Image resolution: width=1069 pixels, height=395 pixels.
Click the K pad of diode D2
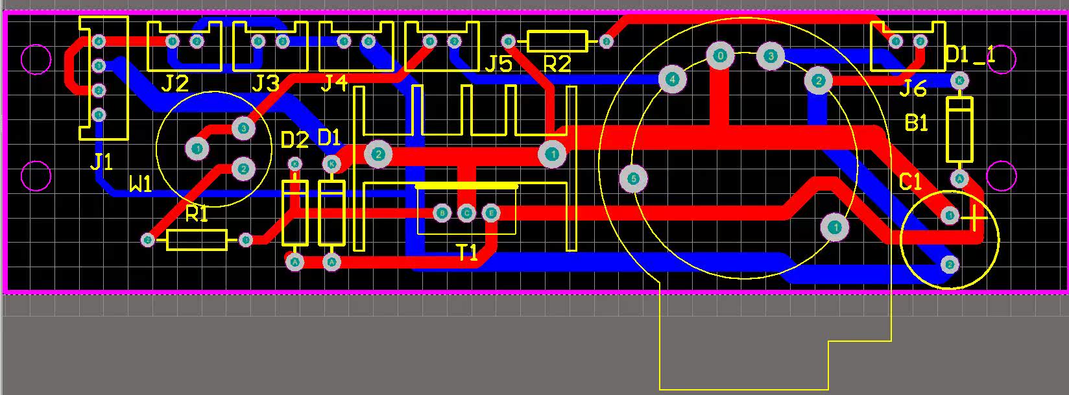click(x=295, y=164)
